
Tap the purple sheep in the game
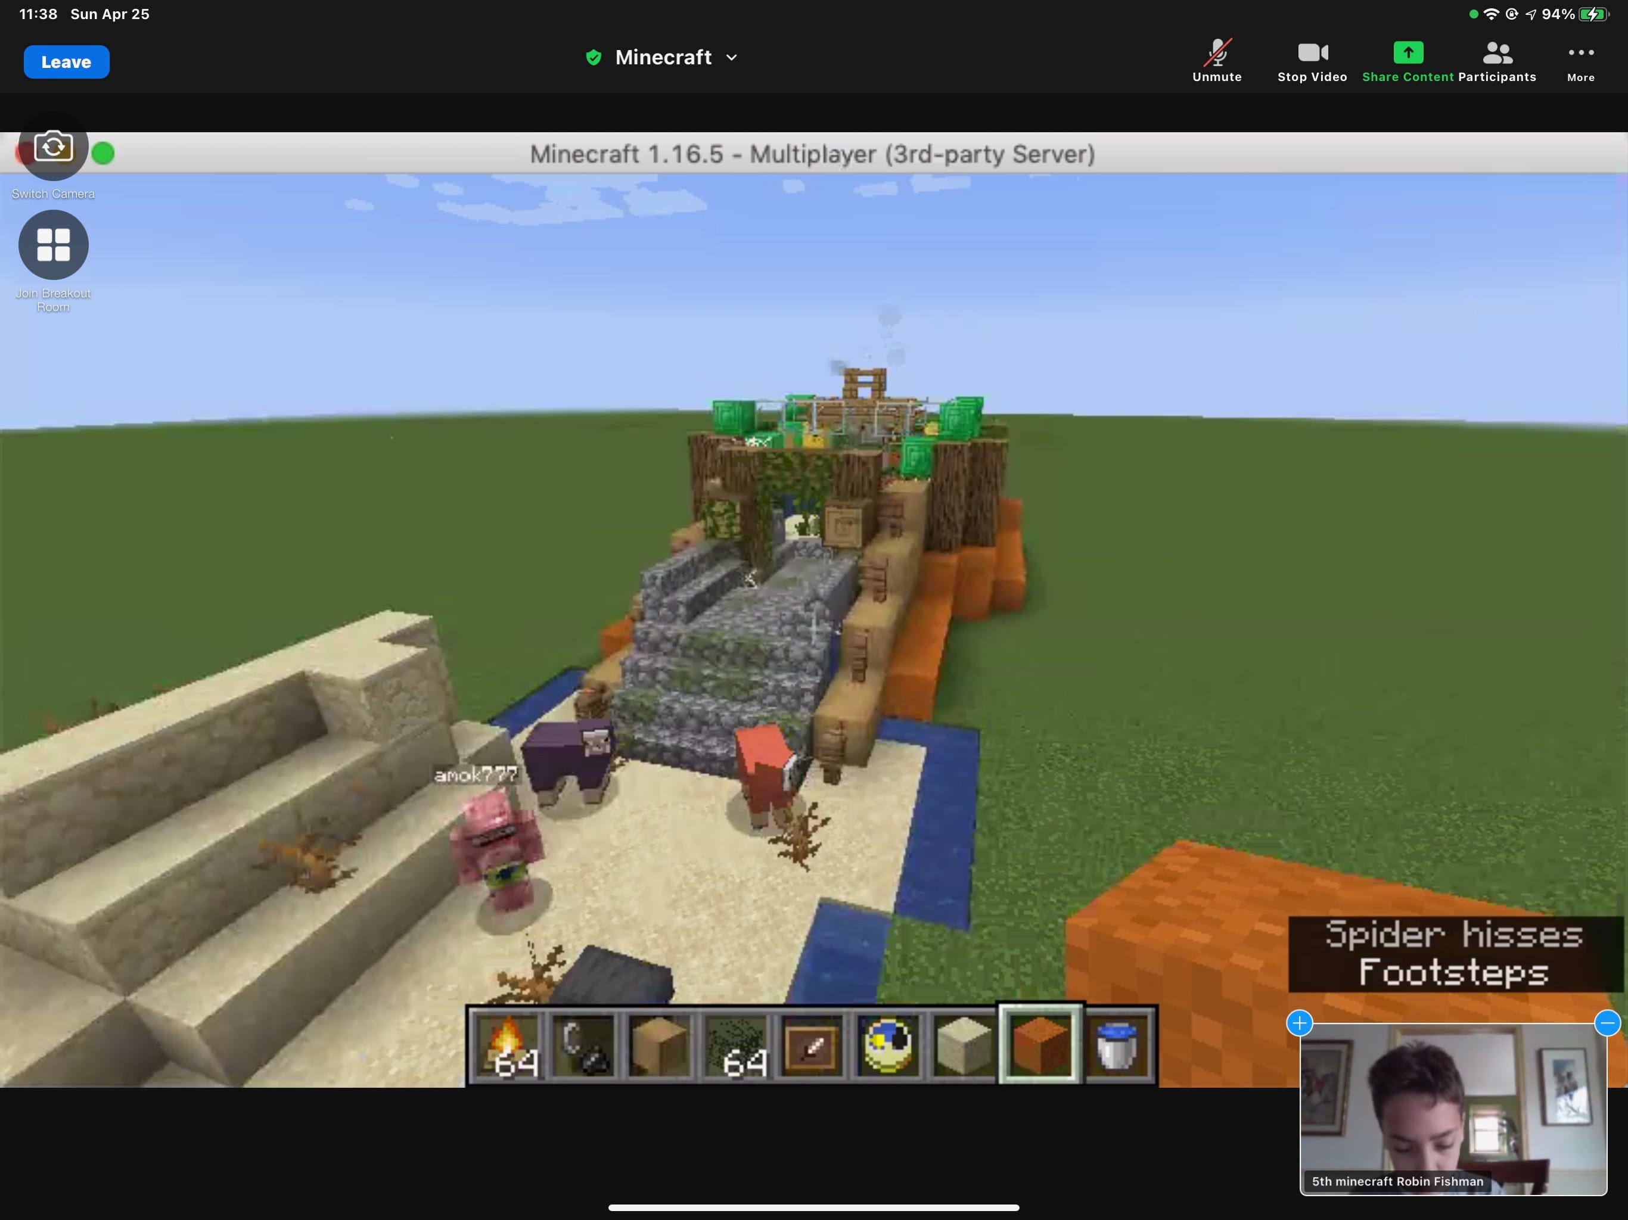click(567, 761)
